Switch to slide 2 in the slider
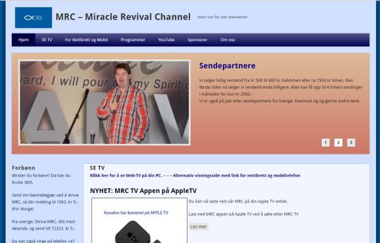The height and width of the screenshot is (243, 380). coord(338,142)
